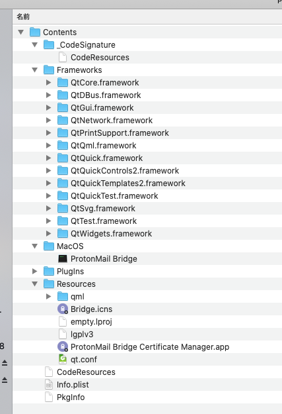The height and width of the screenshot is (414, 282).
Task: Select the lgplv3 file icon
Action: [x=63, y=334]
